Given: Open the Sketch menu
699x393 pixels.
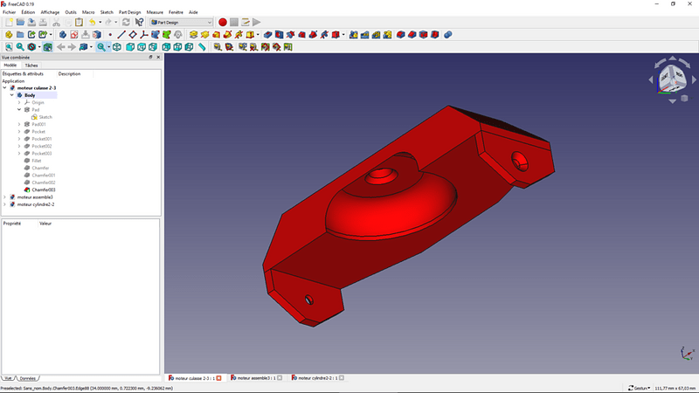Looking at the screenshot, I should click(x=107, y=12).
